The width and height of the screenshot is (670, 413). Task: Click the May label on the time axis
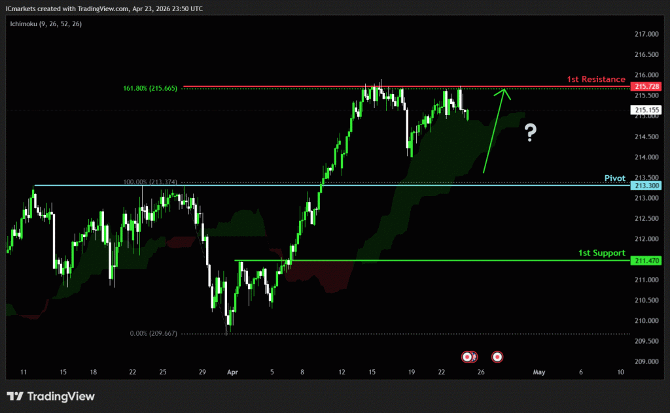[x=539, y=372]
